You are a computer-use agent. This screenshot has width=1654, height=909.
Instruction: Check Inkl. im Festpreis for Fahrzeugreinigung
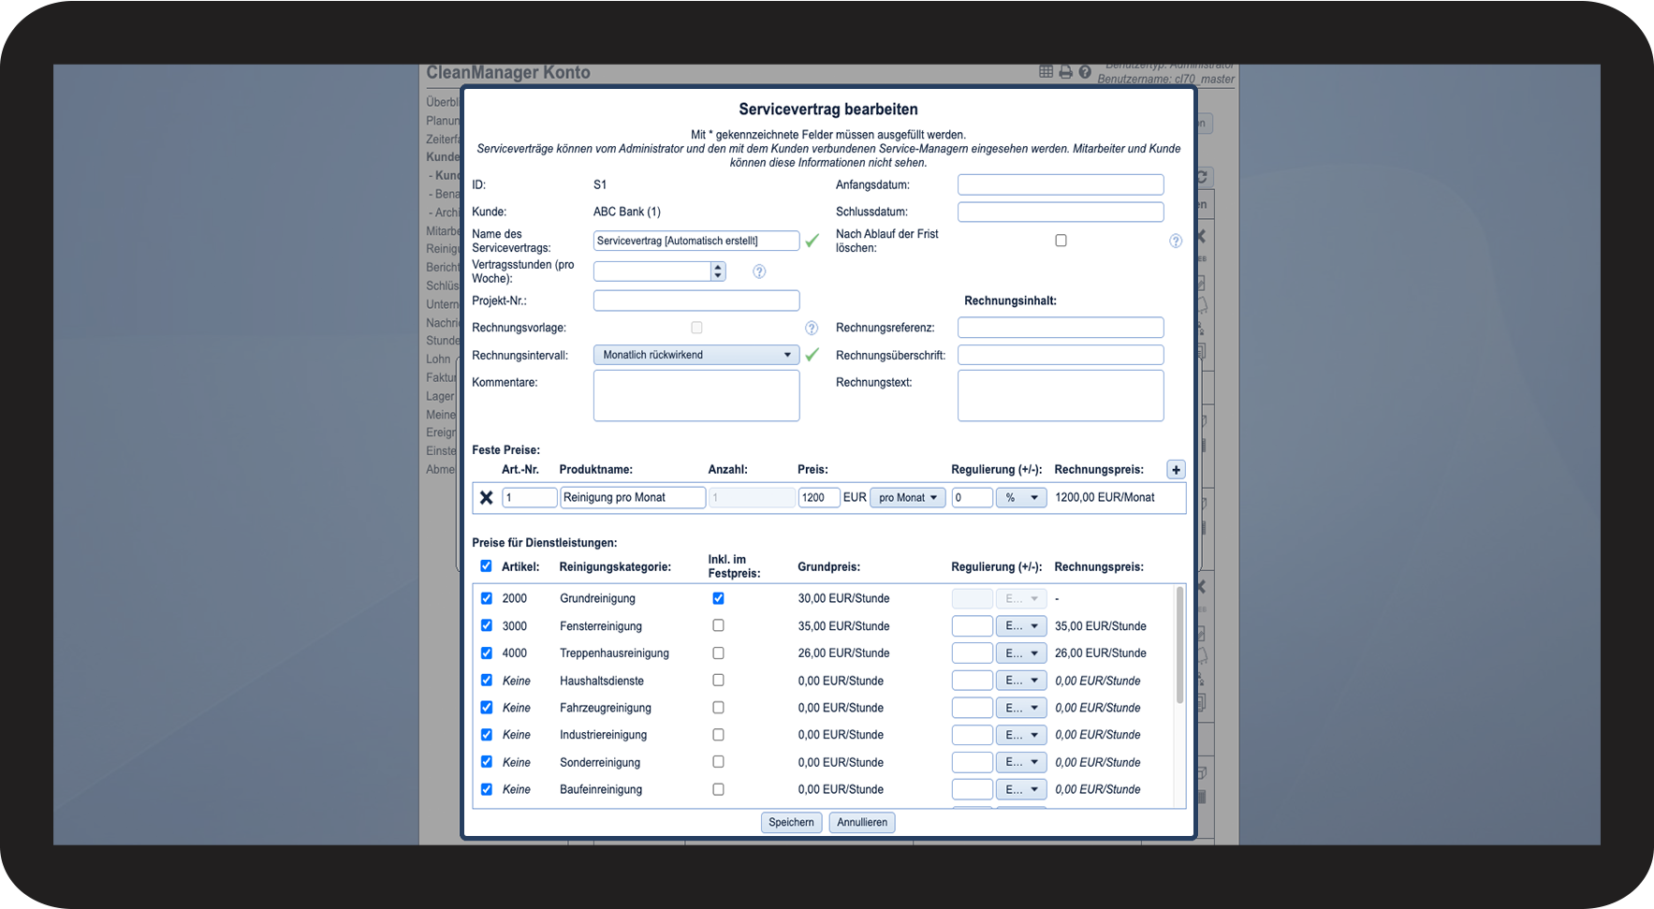(x=718, y=707)
